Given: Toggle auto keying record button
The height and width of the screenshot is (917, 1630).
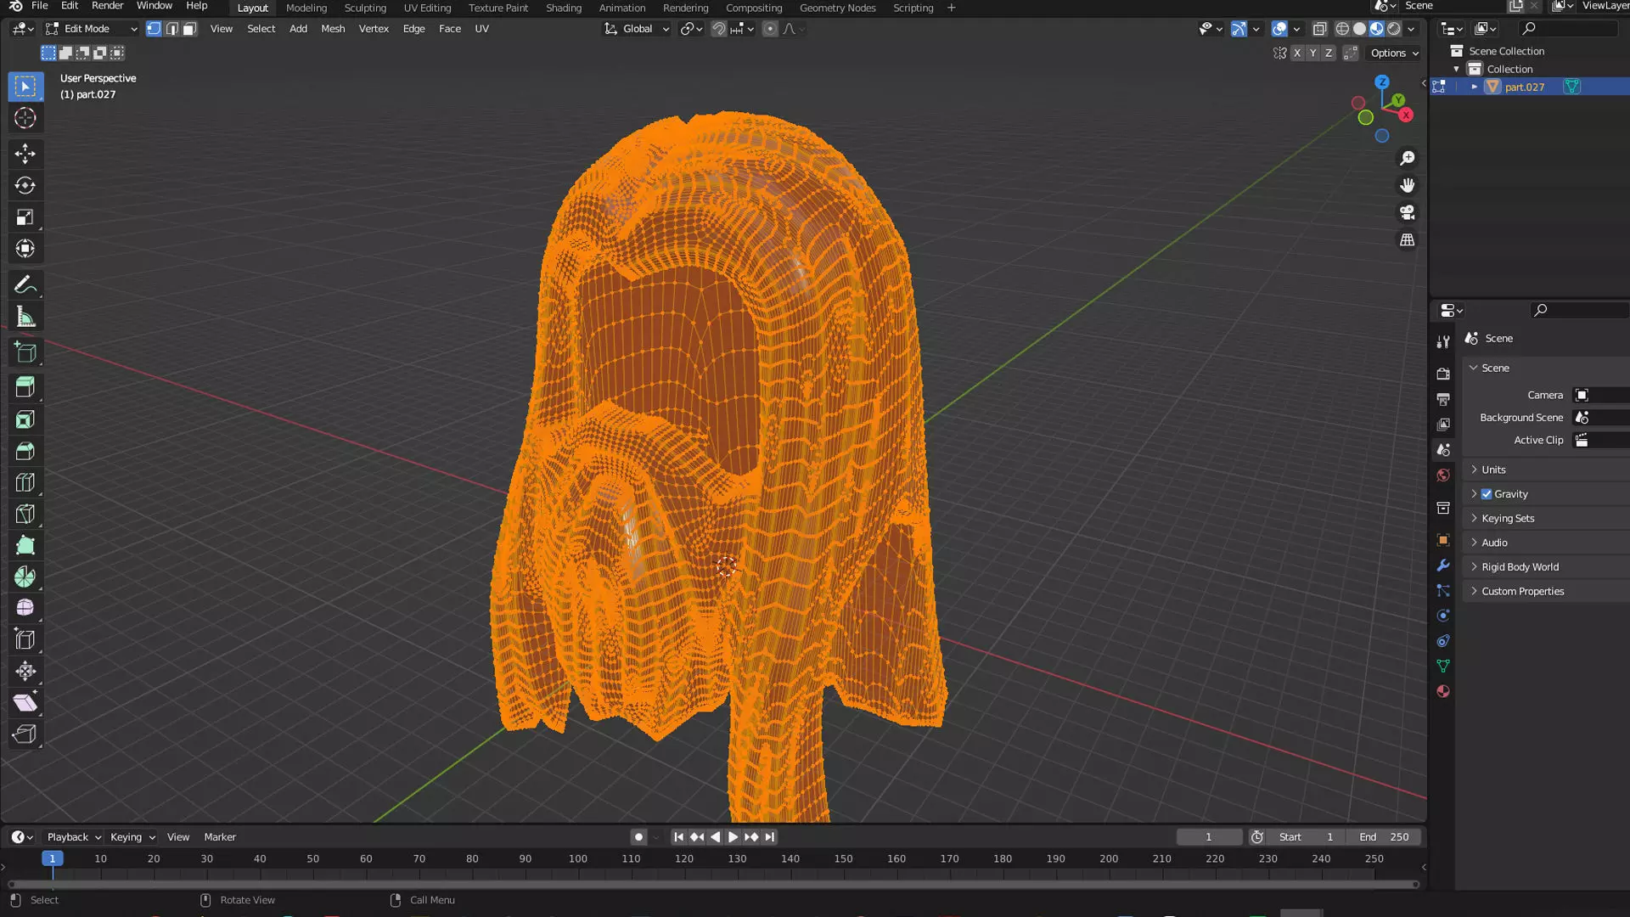Looking at the screenshot, I should [638, 837].
